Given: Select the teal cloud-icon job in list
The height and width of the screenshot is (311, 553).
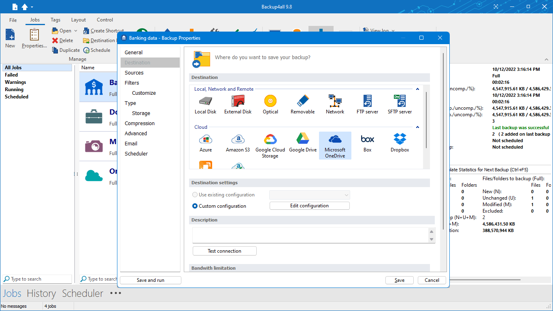Looking at the screenshot, I should (94, 176).
